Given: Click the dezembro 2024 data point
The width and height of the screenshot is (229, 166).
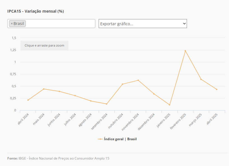Looking at the screenshot, I should 154,94.
